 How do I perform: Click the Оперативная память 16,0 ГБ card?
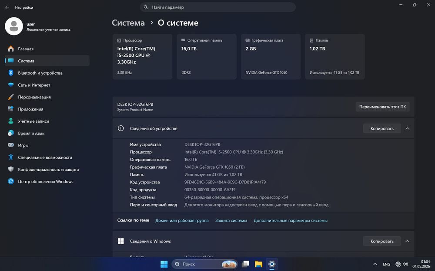(206, 57)
